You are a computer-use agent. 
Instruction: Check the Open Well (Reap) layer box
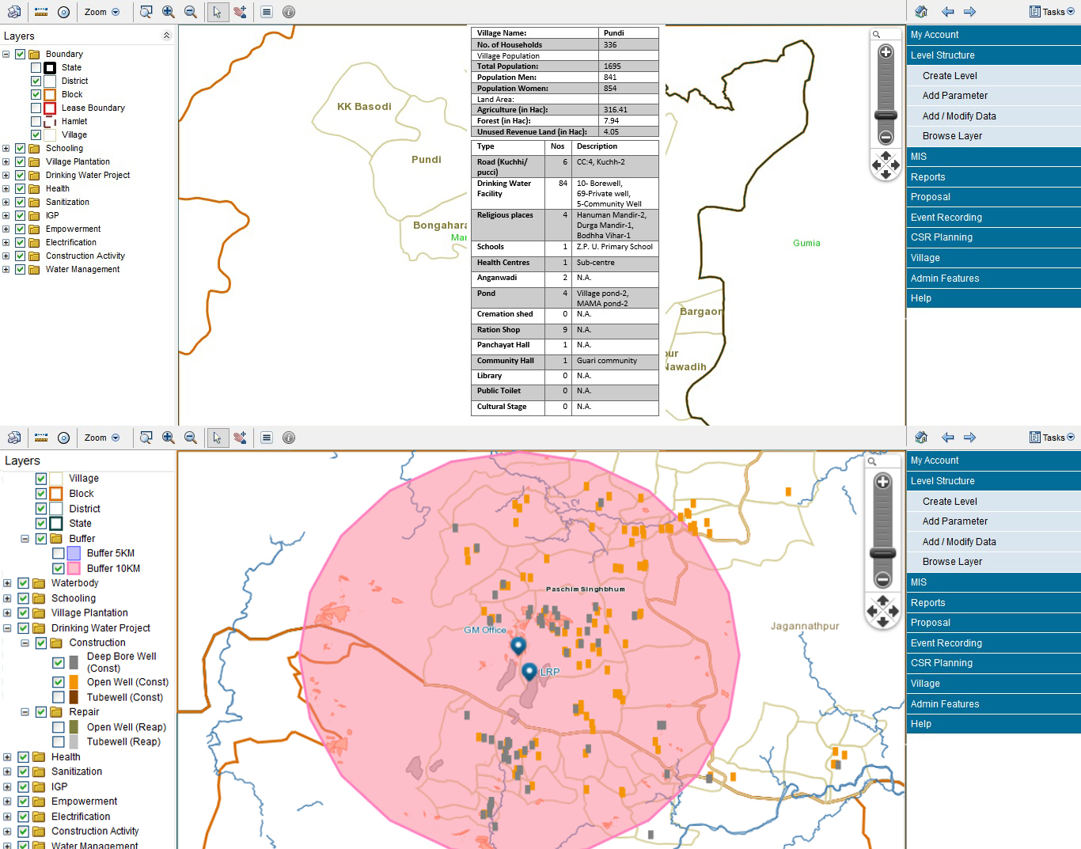(59, 727)
